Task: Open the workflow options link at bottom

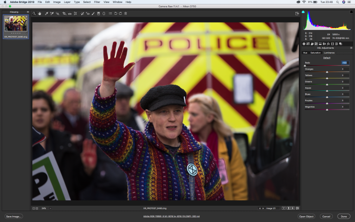Action: (x=172, y=217)
